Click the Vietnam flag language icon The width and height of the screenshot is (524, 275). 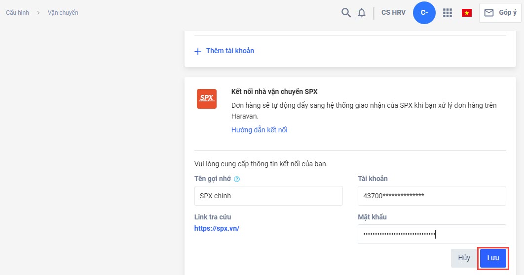[x=466, y=13]
